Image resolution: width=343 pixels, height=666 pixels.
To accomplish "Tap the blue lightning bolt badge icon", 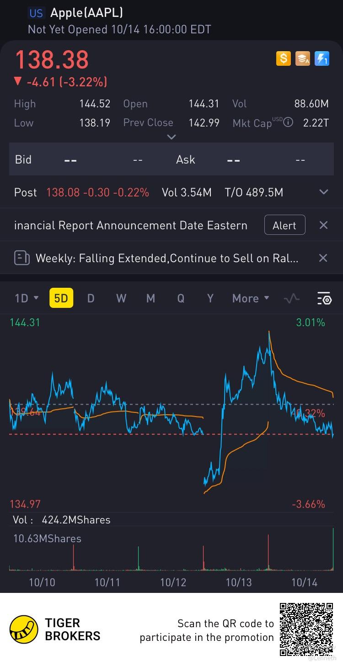I will click(x=322, y=58).
